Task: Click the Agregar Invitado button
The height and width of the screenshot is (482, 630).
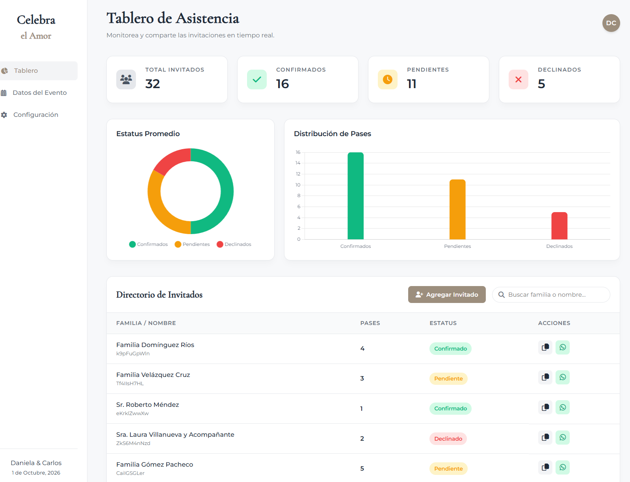Action: click(447, 295)
